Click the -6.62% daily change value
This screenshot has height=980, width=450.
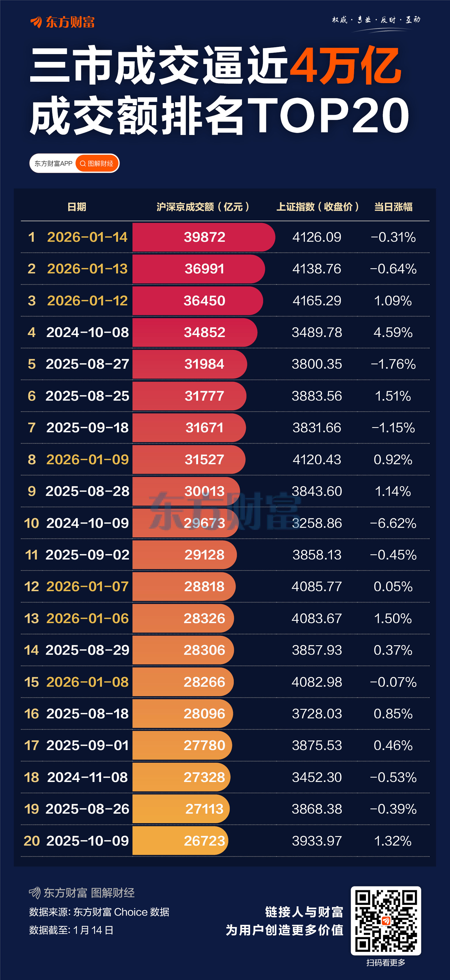[393, 523]
